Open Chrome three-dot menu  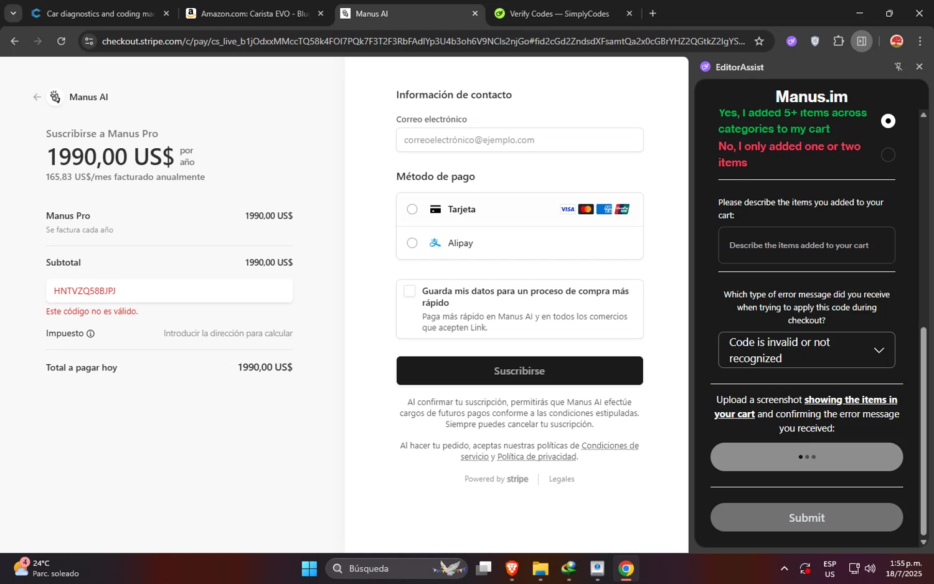point(920,41)
